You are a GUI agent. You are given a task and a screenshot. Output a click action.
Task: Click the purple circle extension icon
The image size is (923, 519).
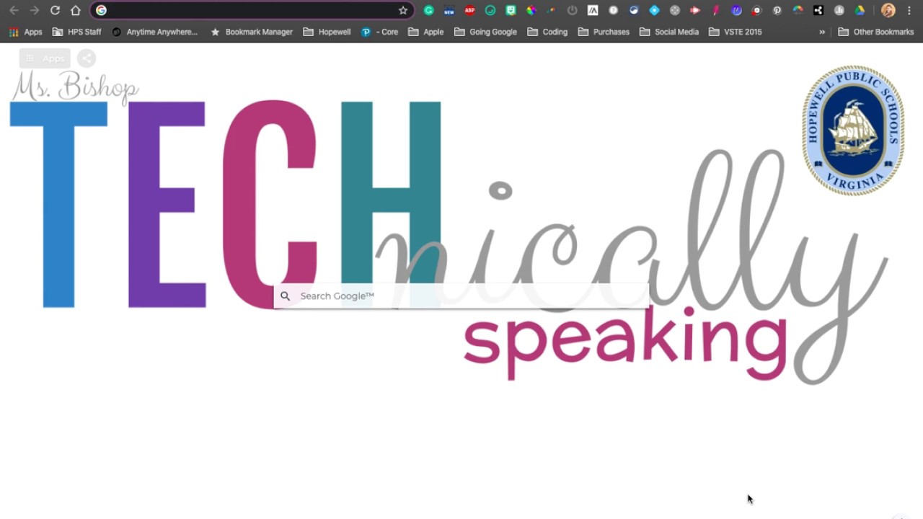pyautogui.click(x=736, y=10)
